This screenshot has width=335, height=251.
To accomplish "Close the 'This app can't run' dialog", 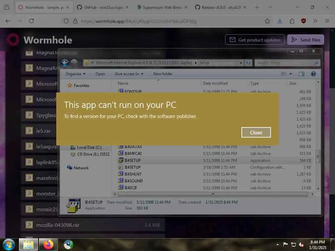I will (256, 132).
